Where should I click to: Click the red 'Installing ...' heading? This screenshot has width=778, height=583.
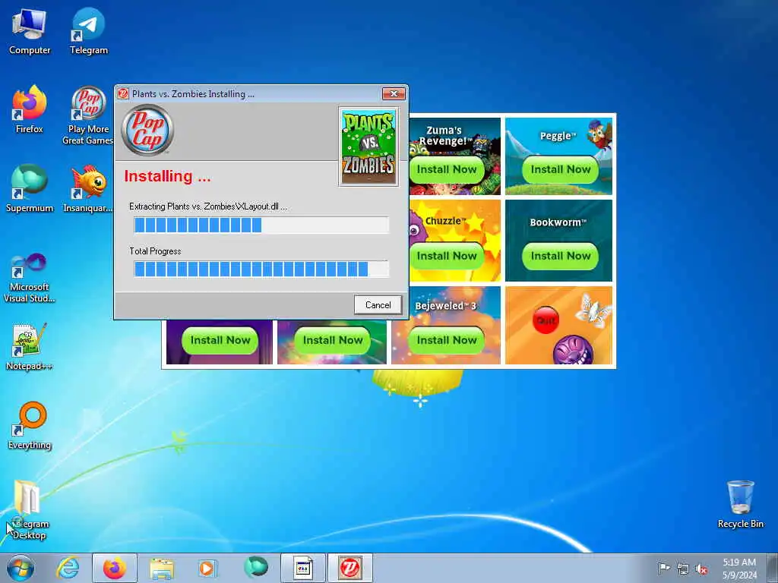tap(167, 176)
